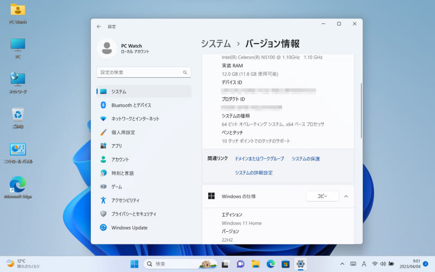
Task: Open ネットワークとインターネット settings
Action: (144, 119)
